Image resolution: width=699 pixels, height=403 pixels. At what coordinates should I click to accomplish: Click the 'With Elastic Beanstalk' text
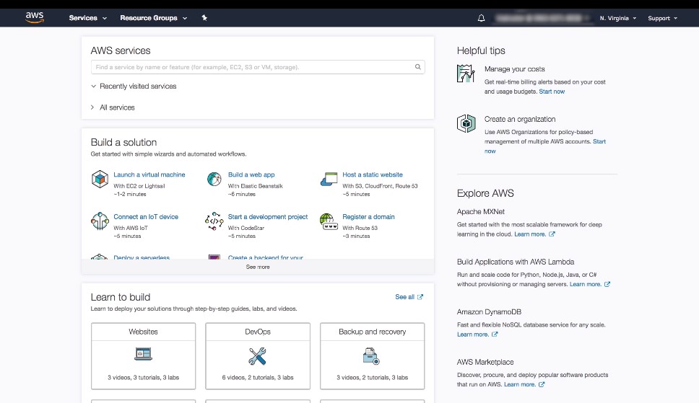pos(256,186)
